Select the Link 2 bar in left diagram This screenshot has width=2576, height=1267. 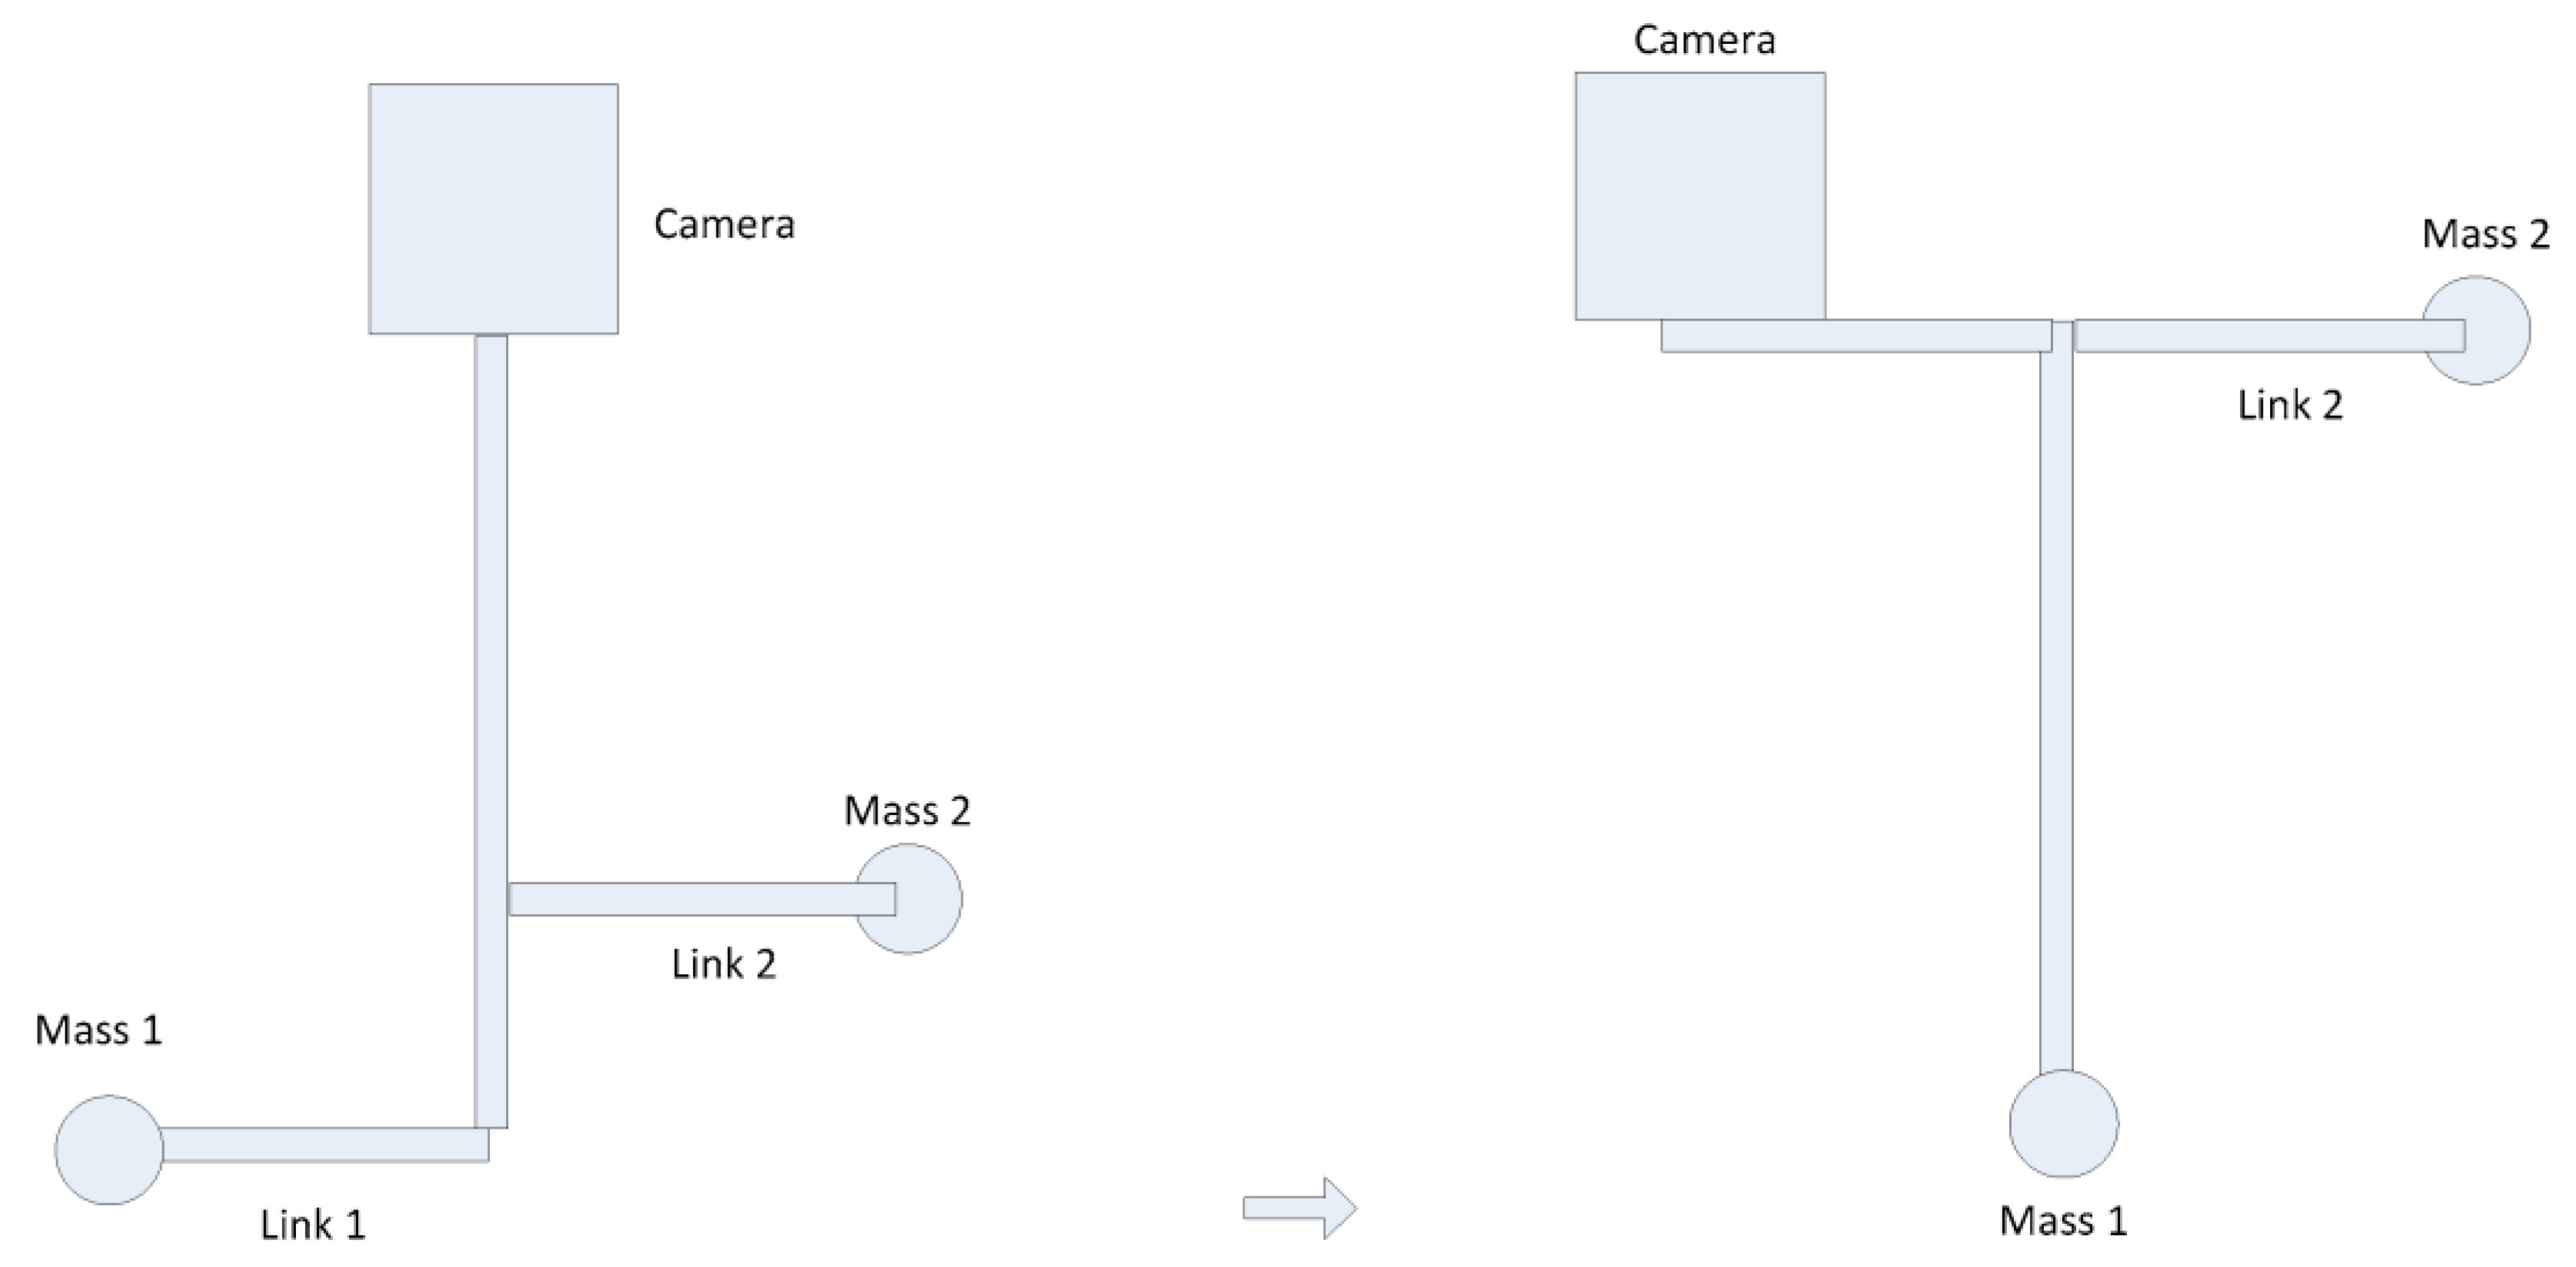click(x=700, y=899)
